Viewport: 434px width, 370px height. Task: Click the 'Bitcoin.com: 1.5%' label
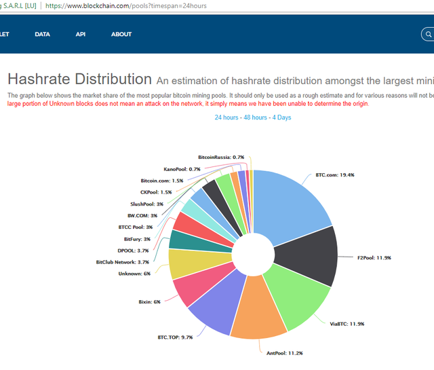162,181
